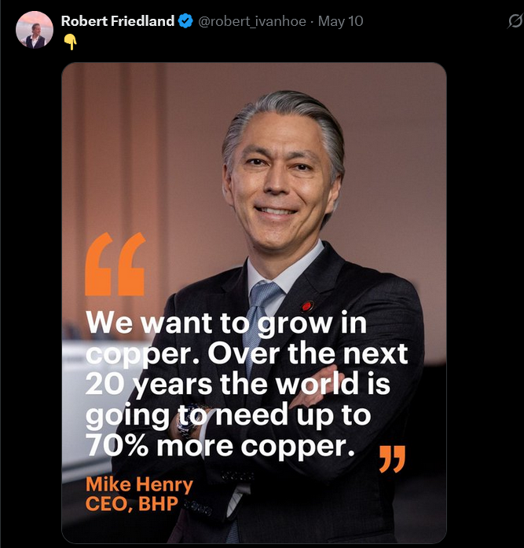Click the "70% more copper." line
The width and height of the screenshot is (524, 548).
[x=221, y=446]
